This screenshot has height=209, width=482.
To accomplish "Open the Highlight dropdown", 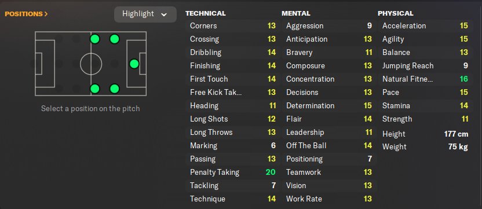I will pyautogui.click(x=145, y=14).
